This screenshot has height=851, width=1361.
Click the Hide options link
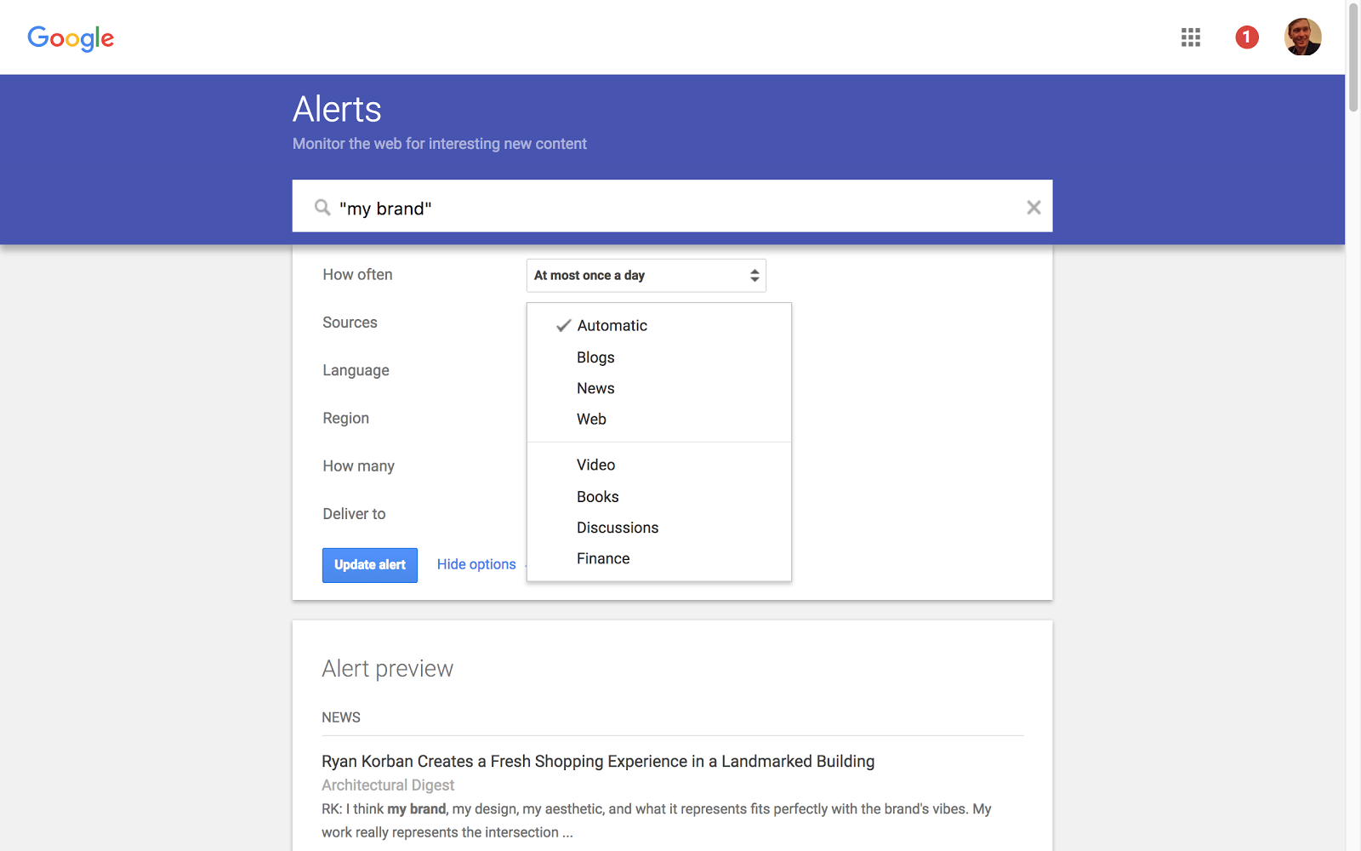click(x=475, y=564)
